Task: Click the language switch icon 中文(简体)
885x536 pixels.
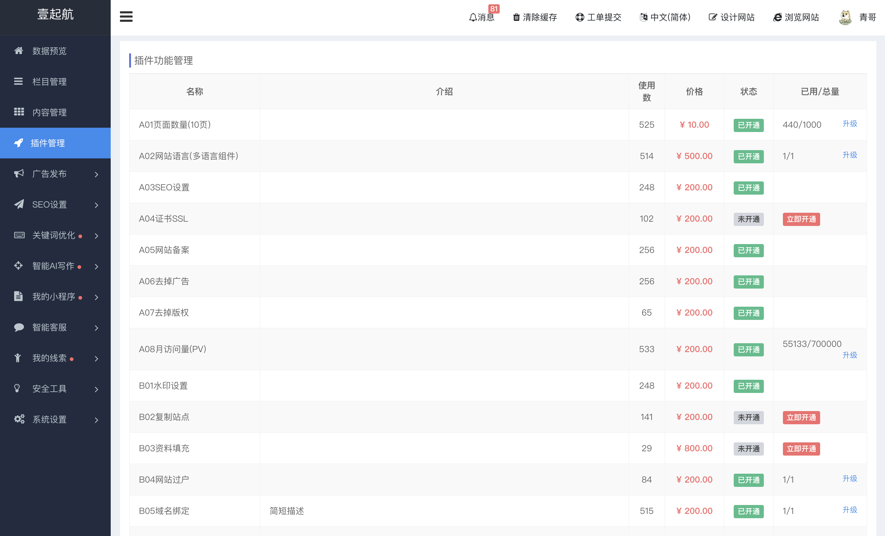Action: [x=643, y=17]
